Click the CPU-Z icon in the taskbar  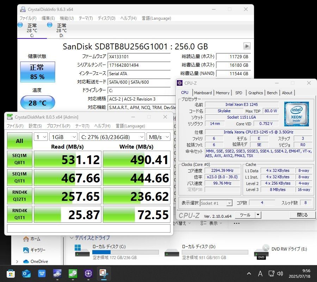pos(88,273)
